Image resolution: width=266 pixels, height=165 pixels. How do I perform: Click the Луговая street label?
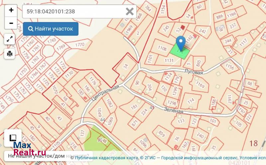coord(194,72)
